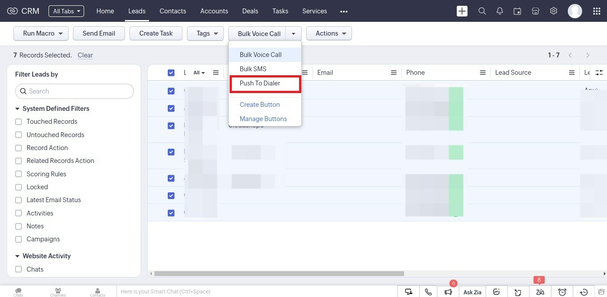Click the Send Email button

coord(99,33)
